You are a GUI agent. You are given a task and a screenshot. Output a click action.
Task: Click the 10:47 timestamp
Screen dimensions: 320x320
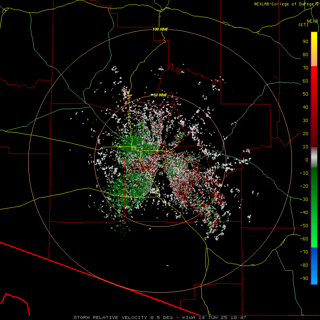point(238,318)
